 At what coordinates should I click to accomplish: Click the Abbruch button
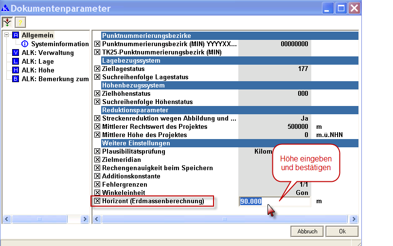point(307,231)
